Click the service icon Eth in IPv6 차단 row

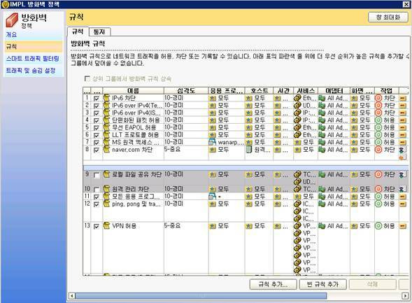pyautogui.click(x=297, y=98)
